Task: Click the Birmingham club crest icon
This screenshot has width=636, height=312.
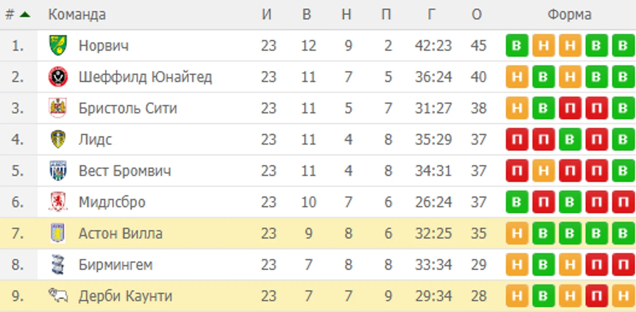Action: [x=58, y=265]
